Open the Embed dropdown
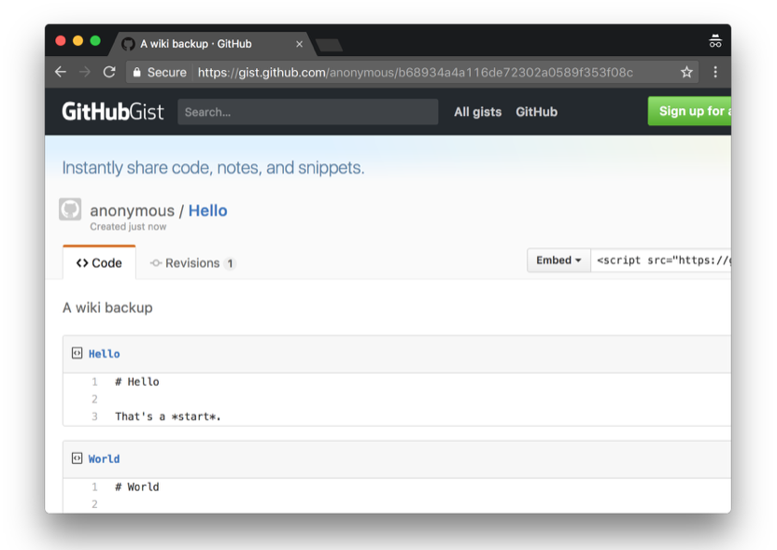Screen dimensions: 777x550 pos(558,261)
